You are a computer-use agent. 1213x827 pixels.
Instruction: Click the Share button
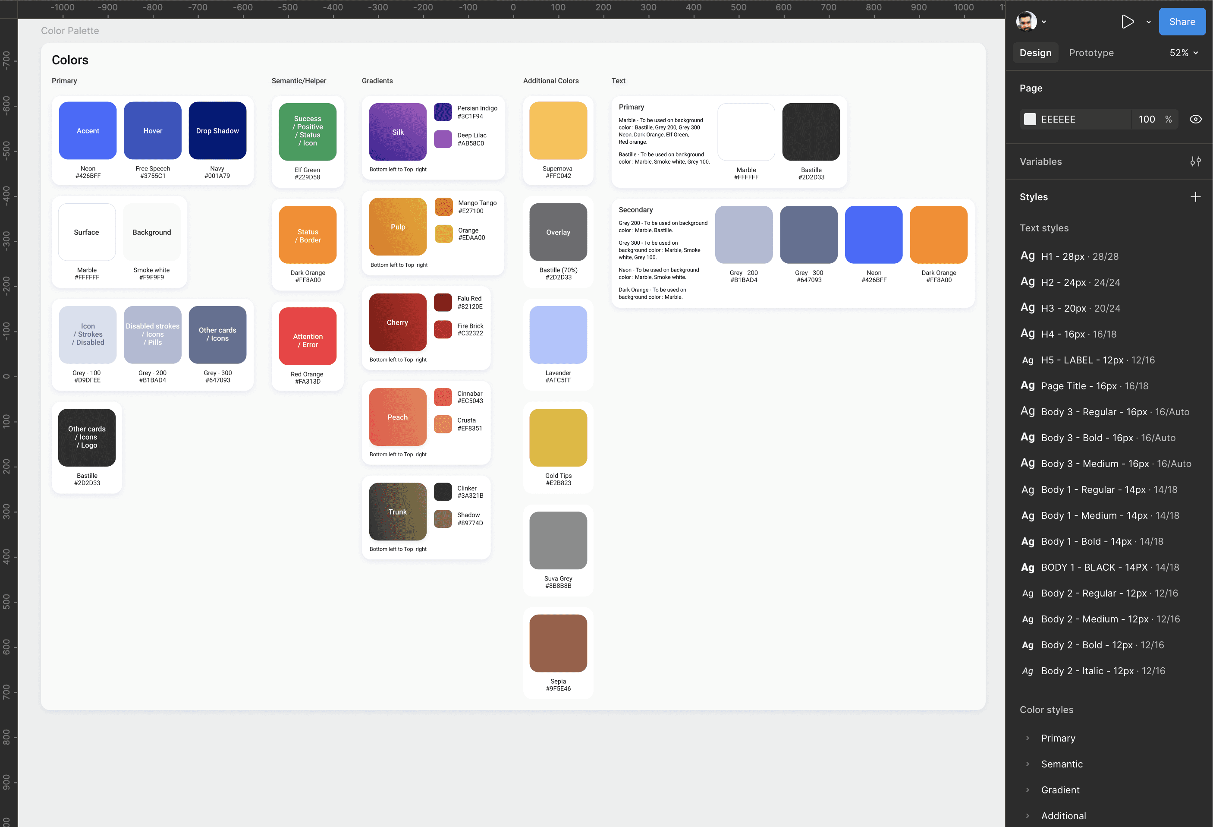[x=1182, y=22]
